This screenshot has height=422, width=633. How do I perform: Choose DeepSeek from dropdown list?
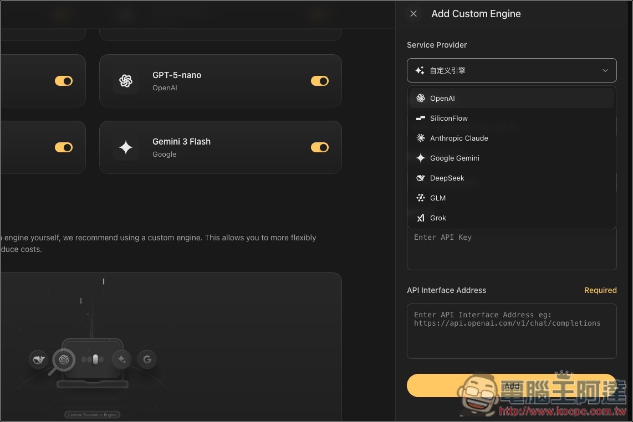[512, 178]
